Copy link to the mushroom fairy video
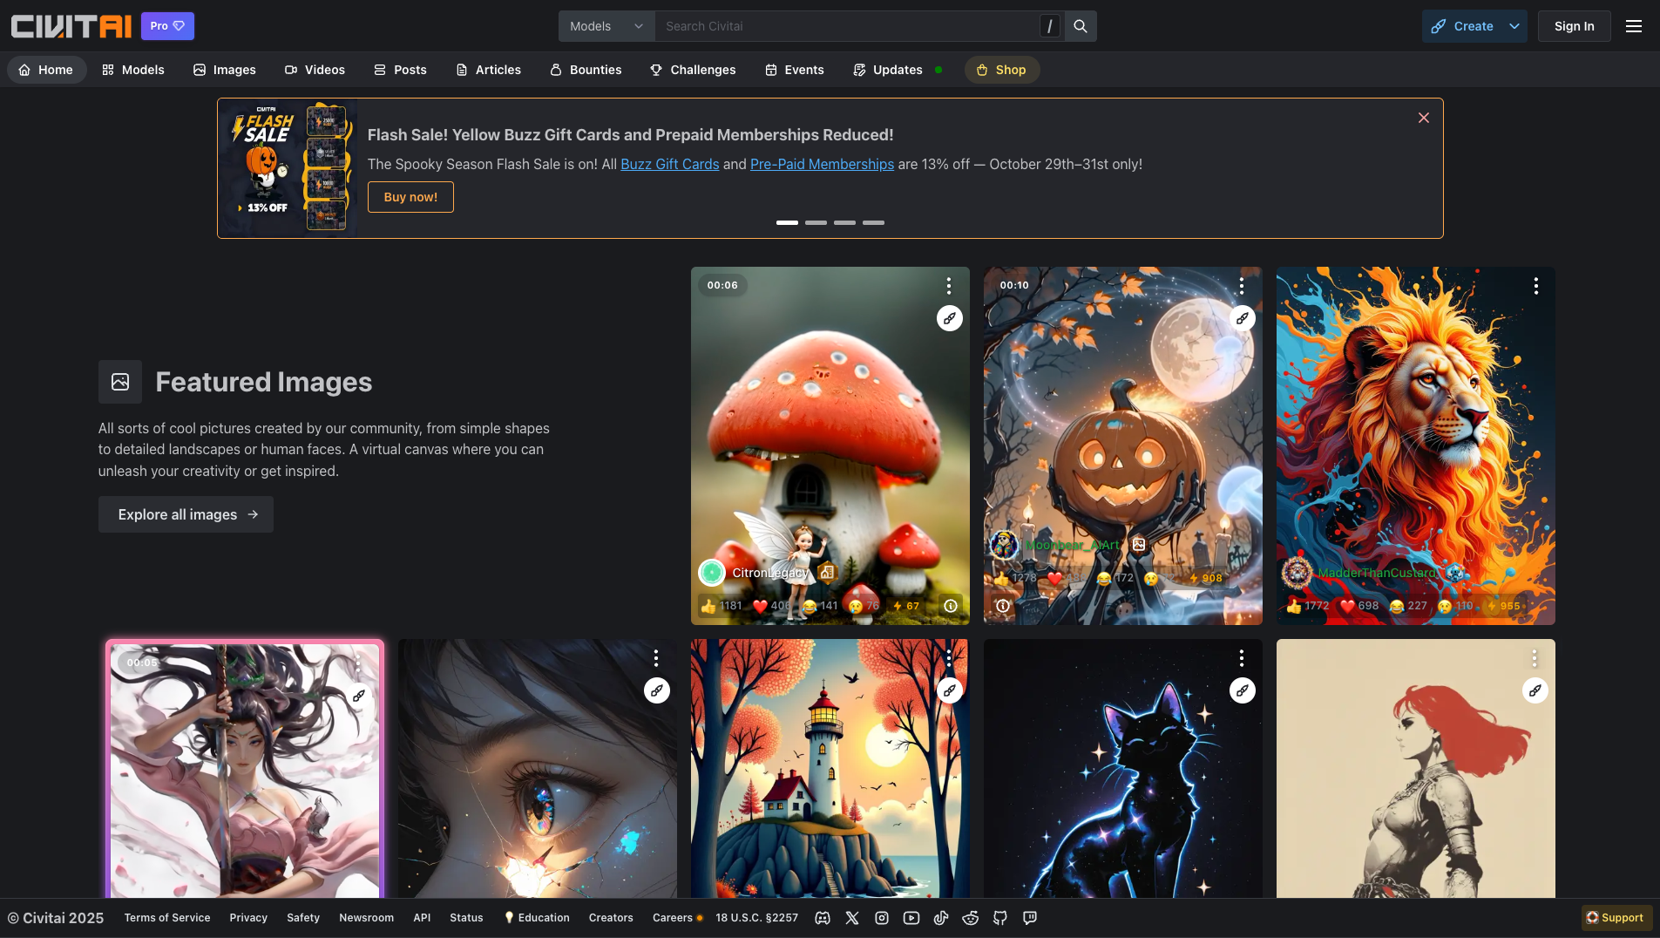Image resolution: width=1660 pixels, height=938 pixels. pos(949,318)
